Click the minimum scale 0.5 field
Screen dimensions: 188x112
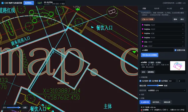click(x=172, y=81)
